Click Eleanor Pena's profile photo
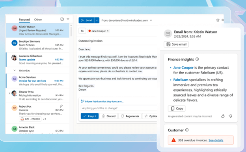Screen dimensions: 246x152 [x=14, y=93]
